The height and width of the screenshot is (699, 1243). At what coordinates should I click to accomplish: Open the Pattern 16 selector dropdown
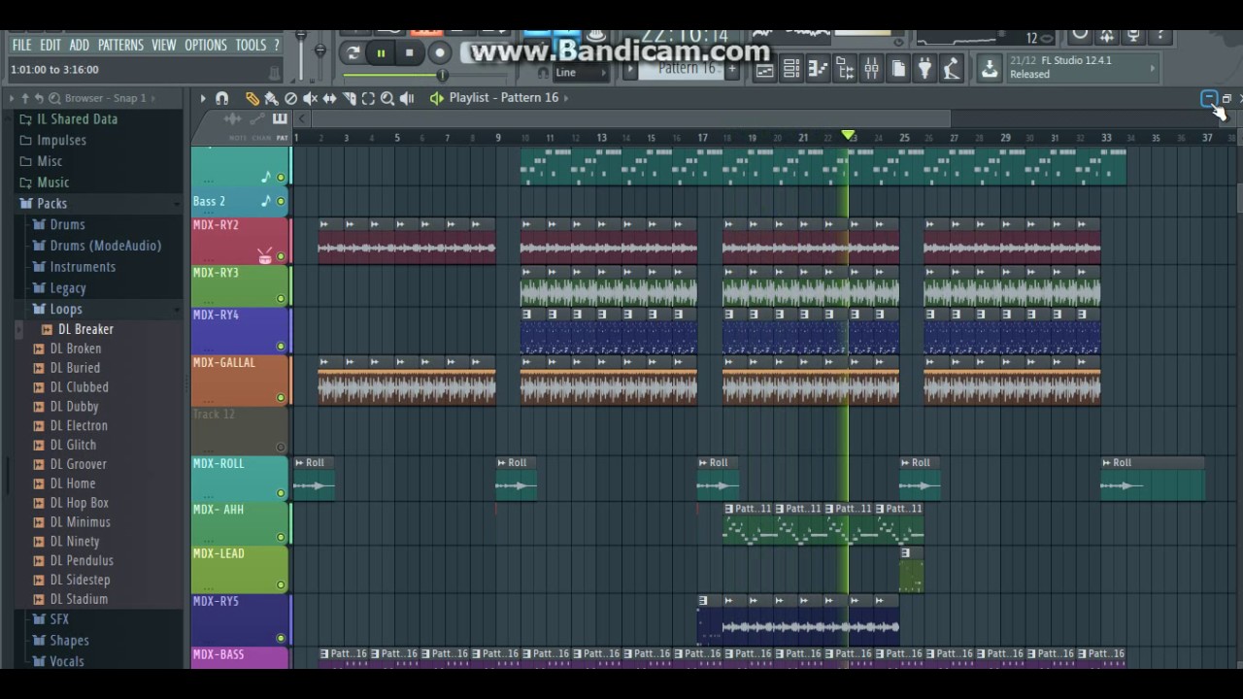tap(686, 70)
